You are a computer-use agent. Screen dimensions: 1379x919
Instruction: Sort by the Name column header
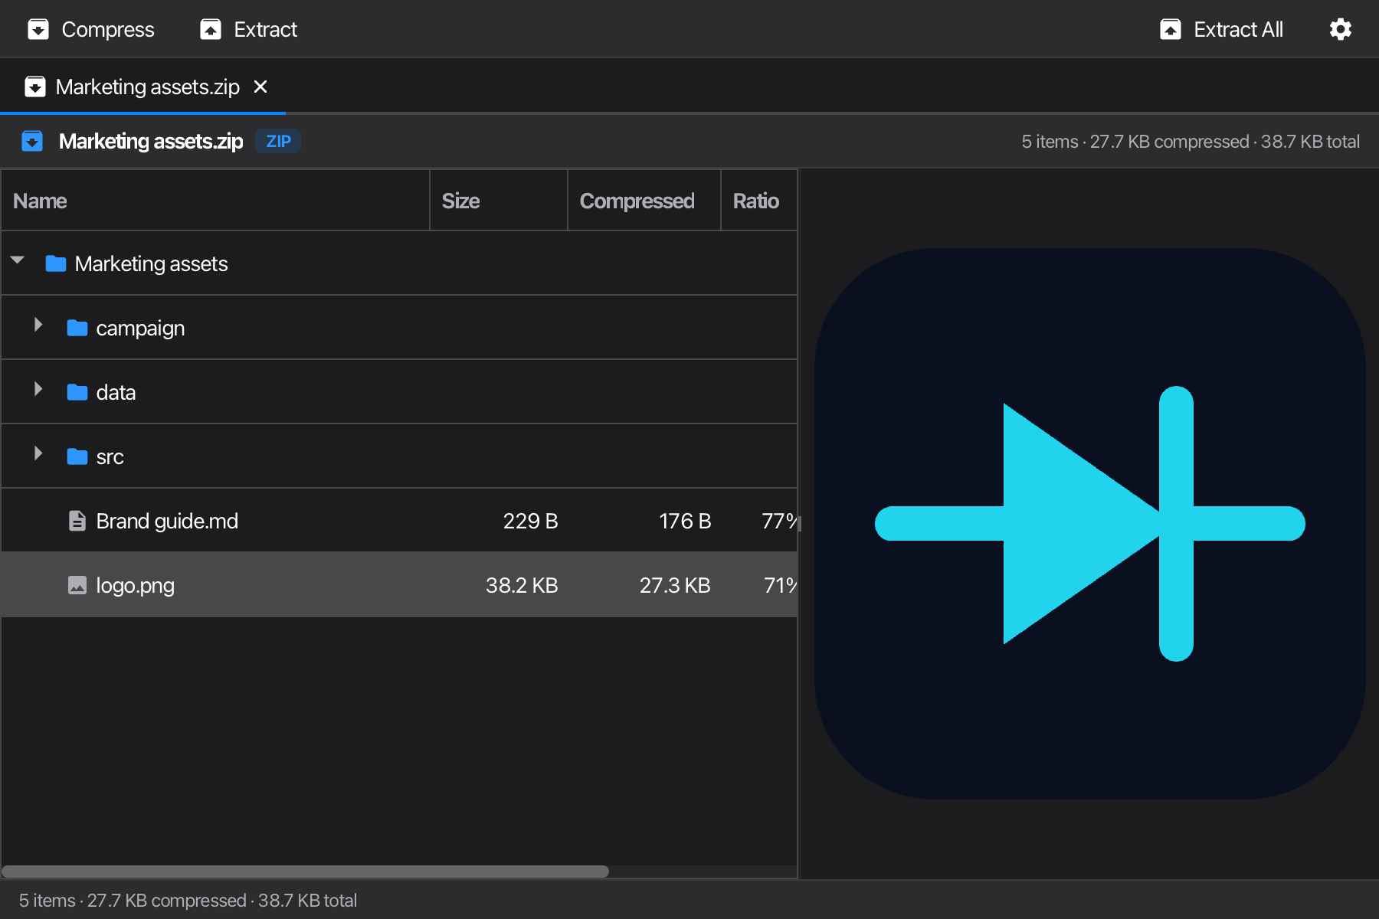215,201
